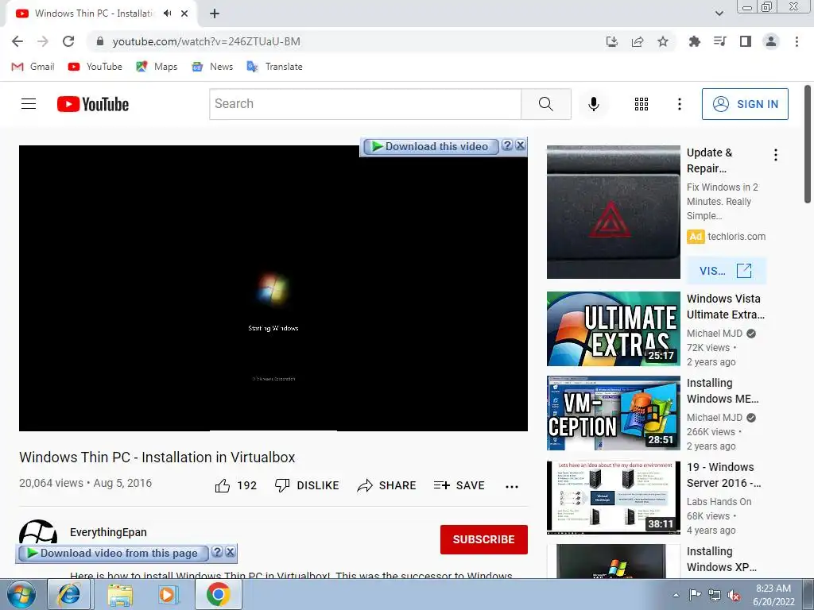
Task: Open help on Download this video bar
Action: [507, 145]
